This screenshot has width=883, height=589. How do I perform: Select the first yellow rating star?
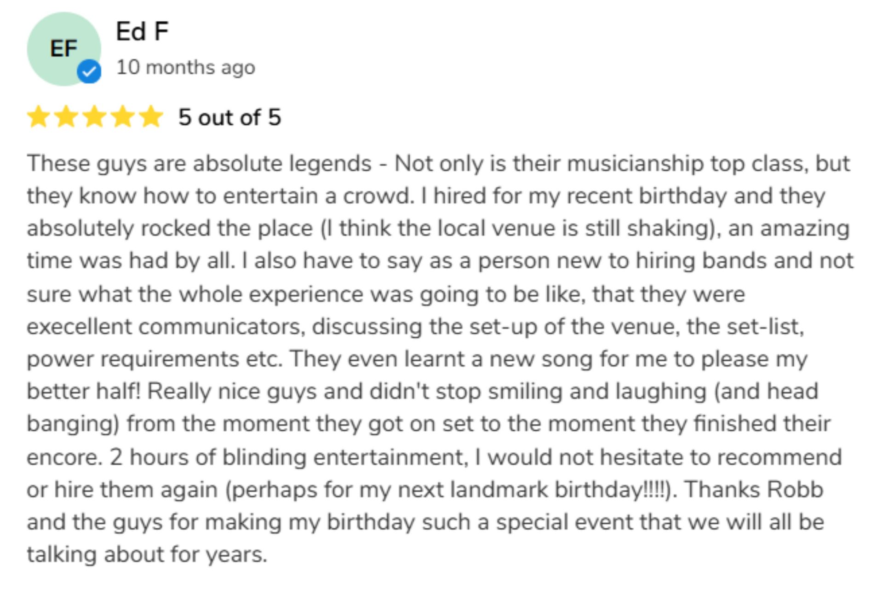39,117
